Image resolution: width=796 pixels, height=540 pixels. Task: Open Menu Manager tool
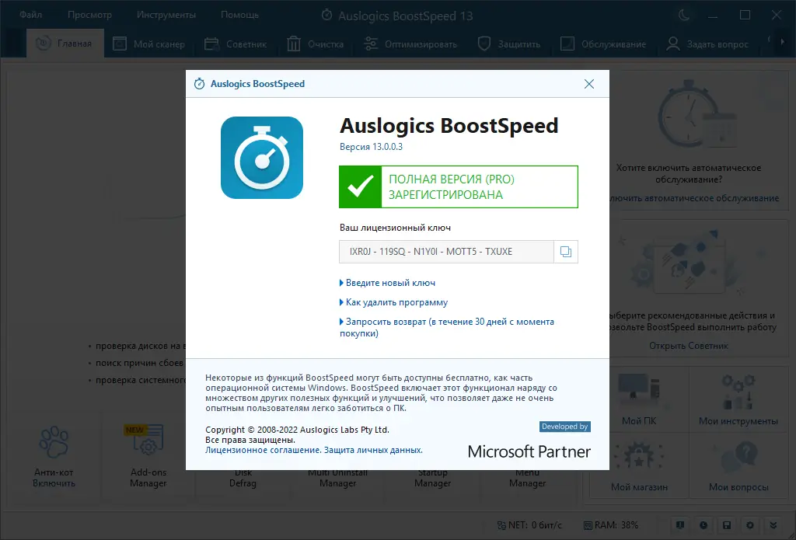528,478
